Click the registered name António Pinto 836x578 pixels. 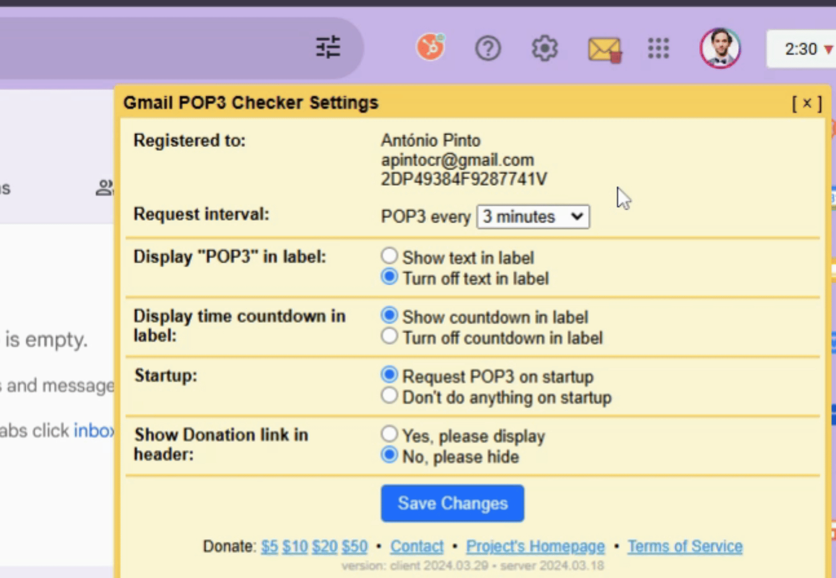[430, 140]
